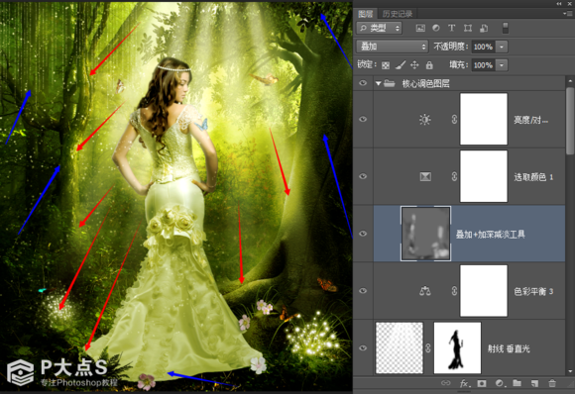This screenshot has height=394, width=575.
Task: Select layer name 色彩平衡 3
Action: (533, 291)
